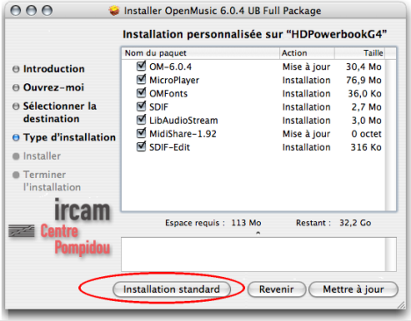Click the resize grip at window corner
Viewport: 411px width, 321px height.
coord(401,305)
